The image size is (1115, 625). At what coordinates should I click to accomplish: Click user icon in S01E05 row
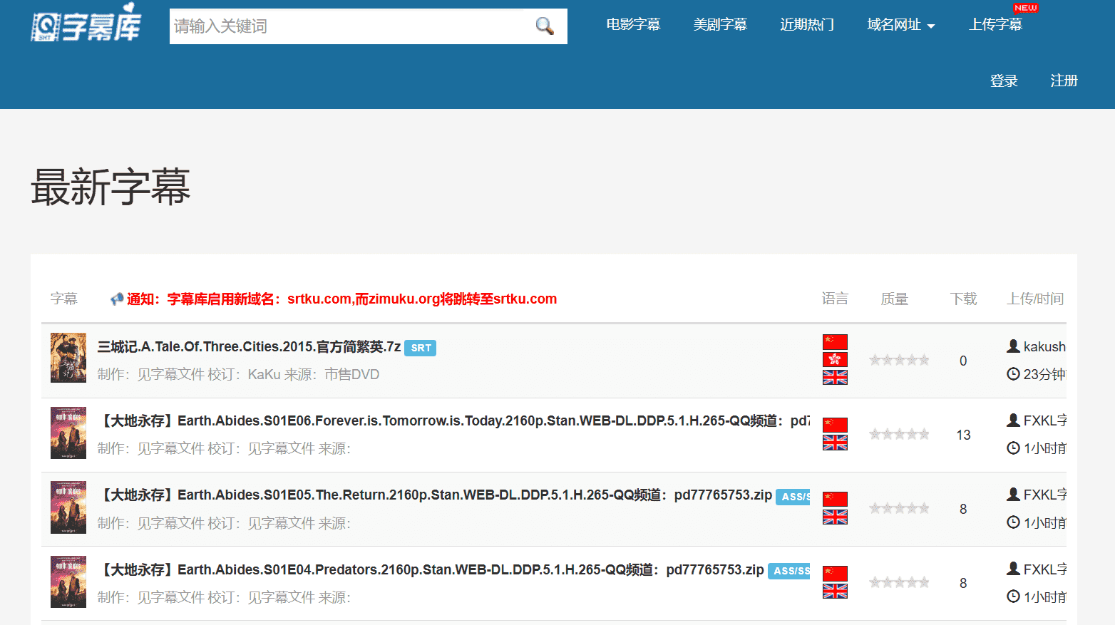[1013, 495]
